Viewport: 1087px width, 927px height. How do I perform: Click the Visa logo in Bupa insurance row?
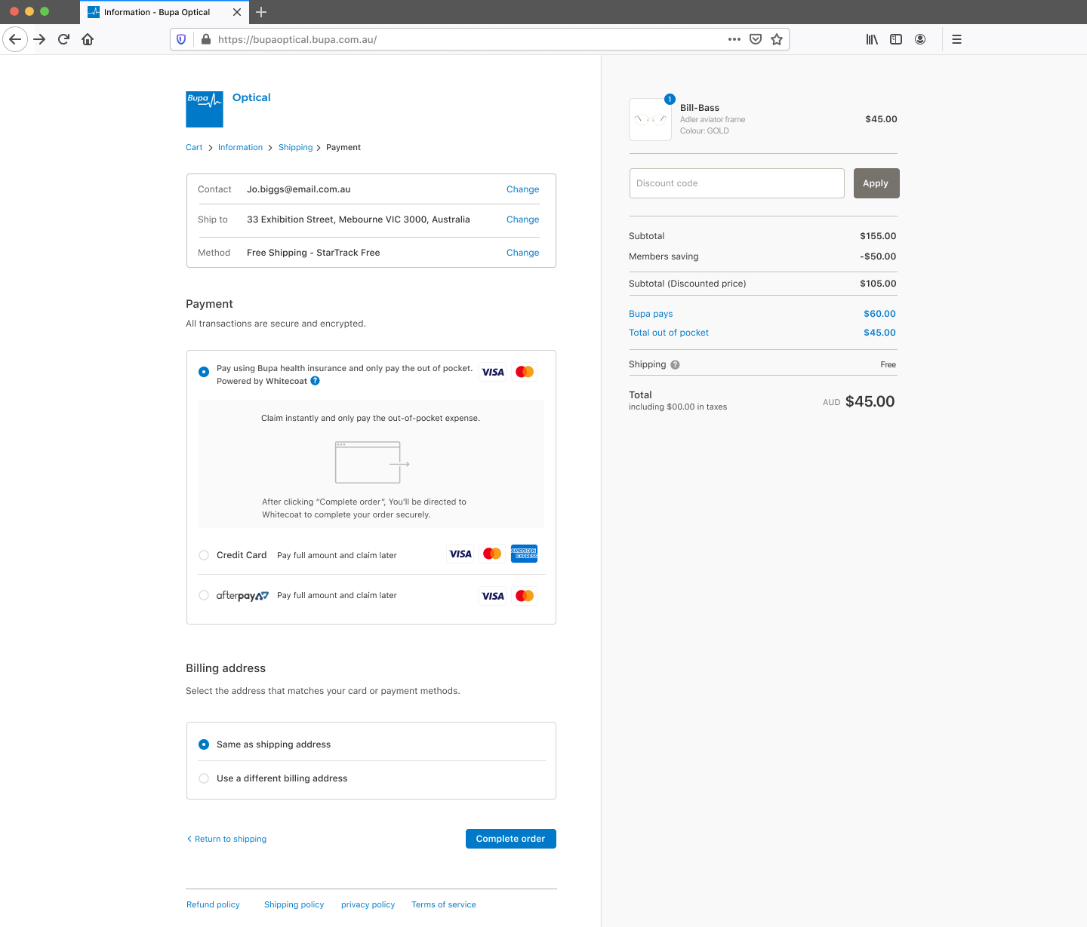[x=493, y=372]
